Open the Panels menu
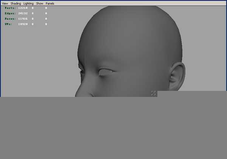The image size is (227, 159). tap(50, 3)
